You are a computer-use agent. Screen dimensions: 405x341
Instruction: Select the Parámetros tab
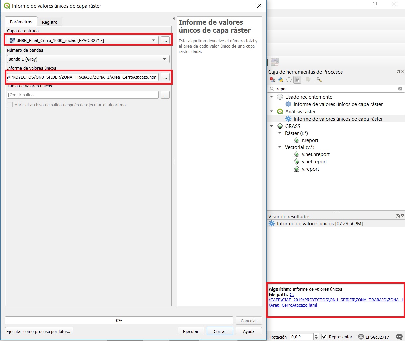click(x=21, y=22)
